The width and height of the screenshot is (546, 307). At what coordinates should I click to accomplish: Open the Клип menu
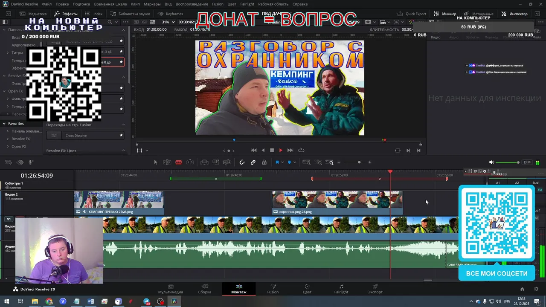point(135,4)
